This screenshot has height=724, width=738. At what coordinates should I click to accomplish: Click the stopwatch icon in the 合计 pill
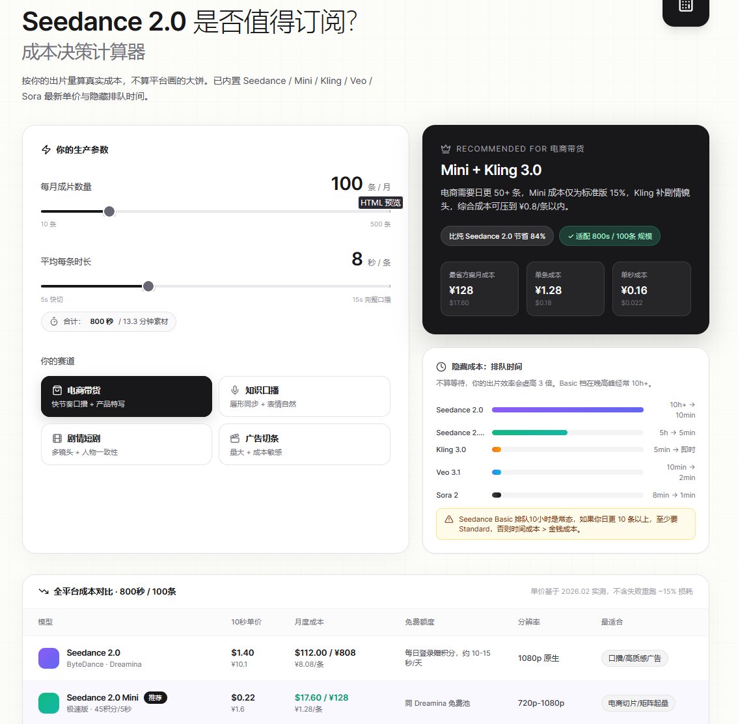tap(54, 321)
